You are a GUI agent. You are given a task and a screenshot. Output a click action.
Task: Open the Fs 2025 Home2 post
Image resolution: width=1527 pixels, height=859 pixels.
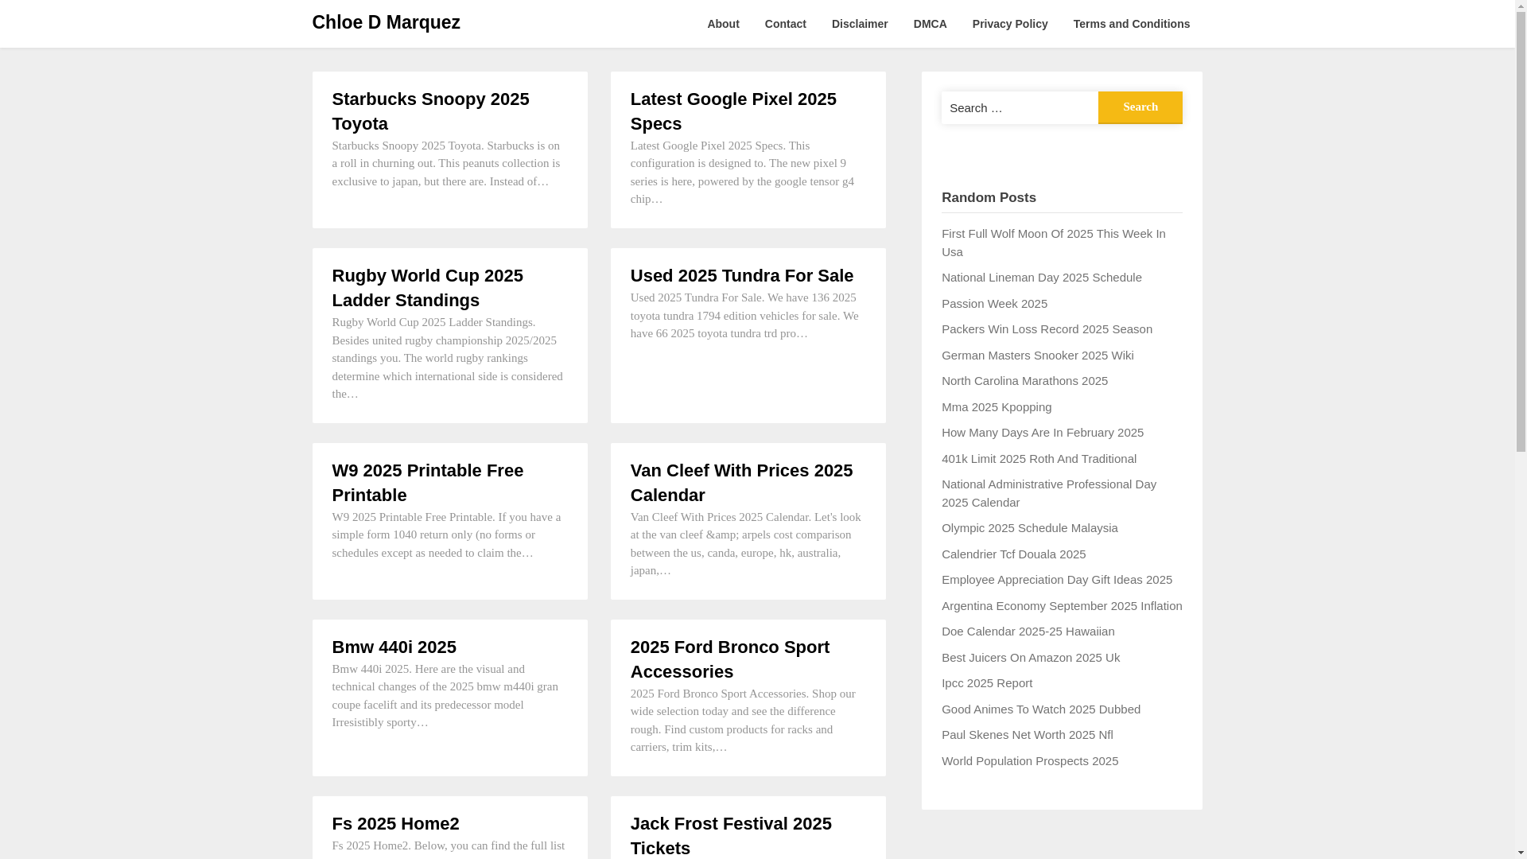point(396,824)
